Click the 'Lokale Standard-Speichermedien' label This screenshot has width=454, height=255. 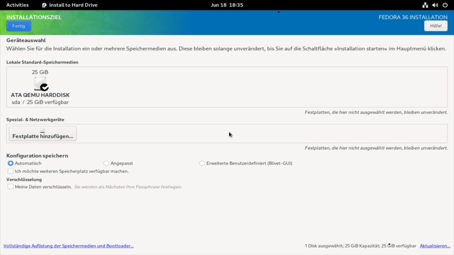pos(42,62)
